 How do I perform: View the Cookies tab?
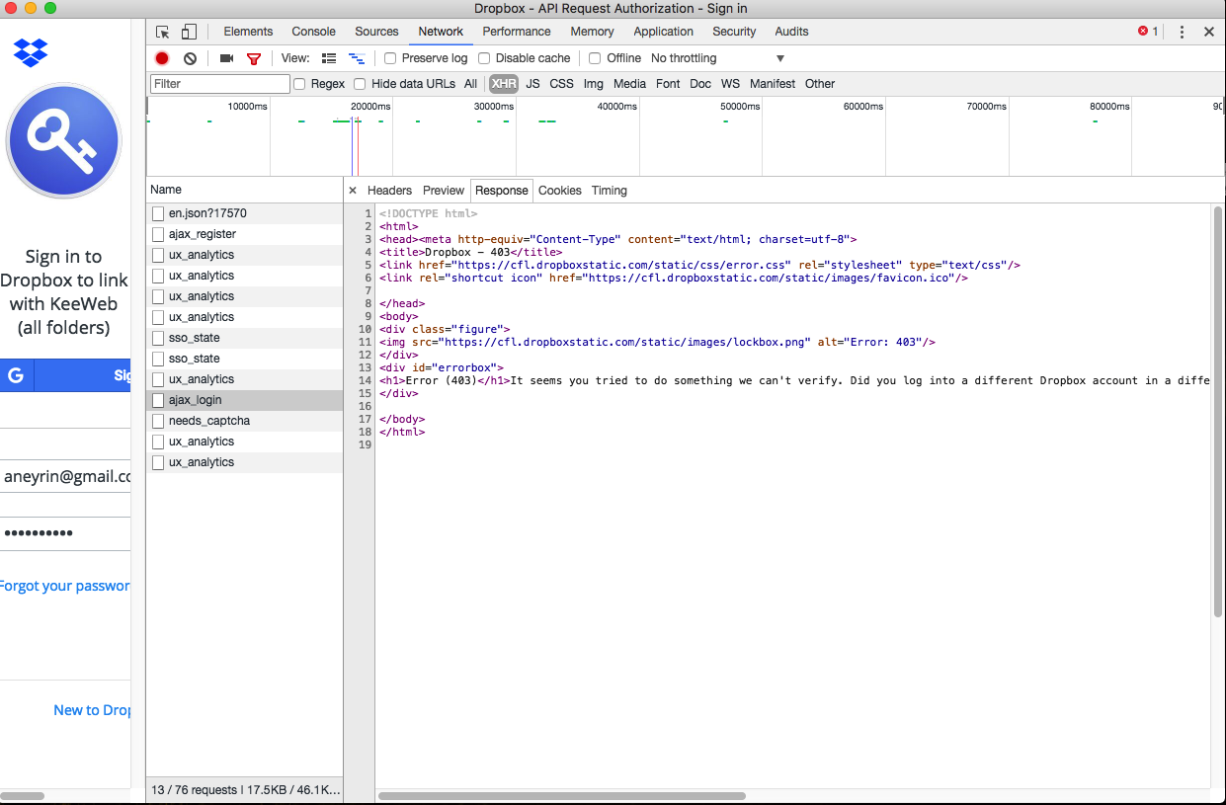(560, 191)
